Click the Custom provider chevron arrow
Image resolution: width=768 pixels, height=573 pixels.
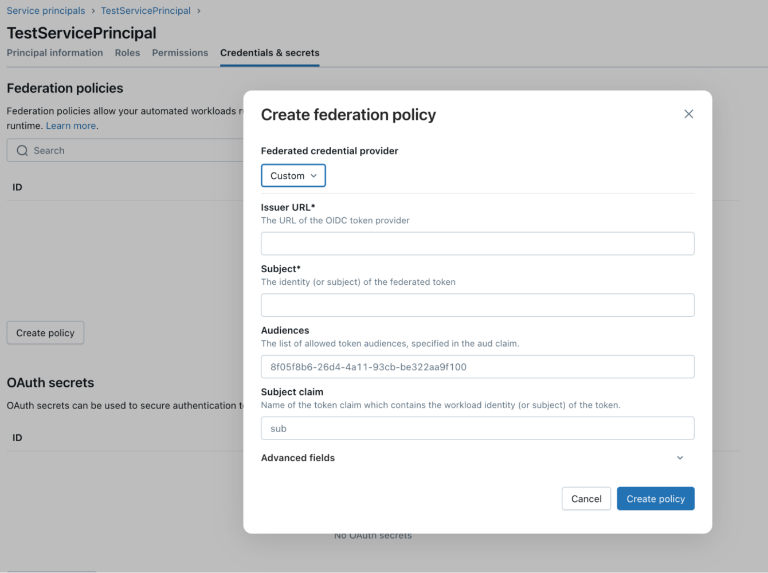(x=314, y=175)
